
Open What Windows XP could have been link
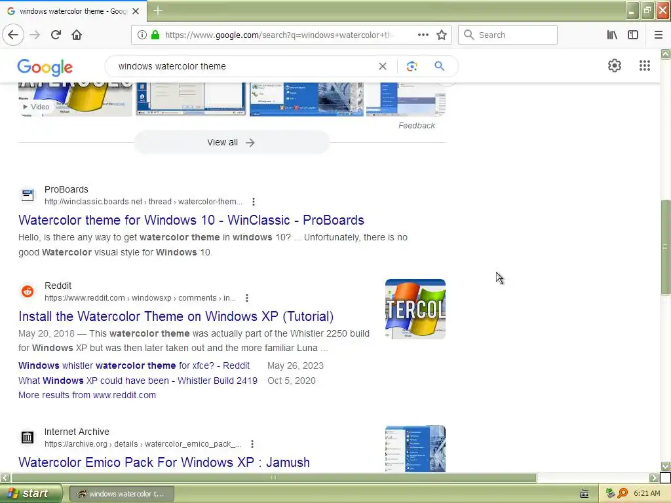tap(138, 381)
